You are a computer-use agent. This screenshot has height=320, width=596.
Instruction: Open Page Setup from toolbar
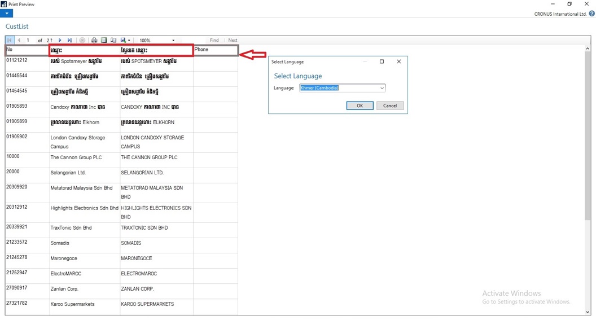[x=113, y=41]
